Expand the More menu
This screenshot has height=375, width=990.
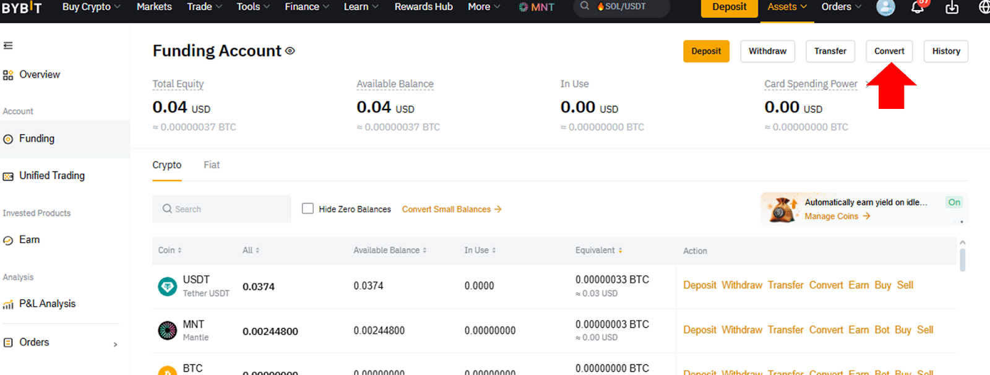(484, 7)
